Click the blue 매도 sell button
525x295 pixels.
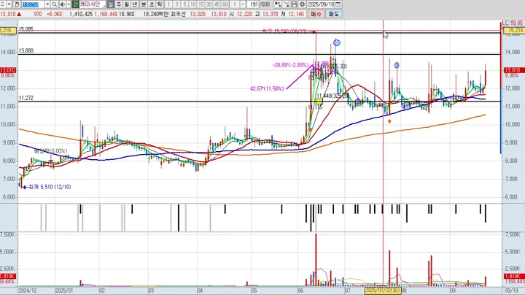(333, 14)
